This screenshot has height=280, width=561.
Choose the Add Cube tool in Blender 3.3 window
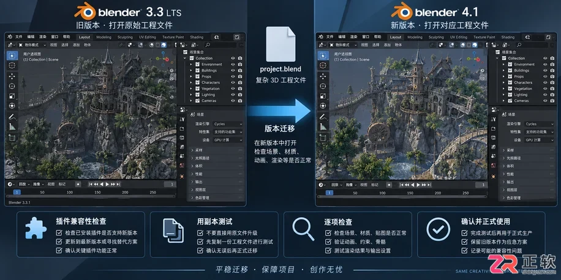pos(12,138)
